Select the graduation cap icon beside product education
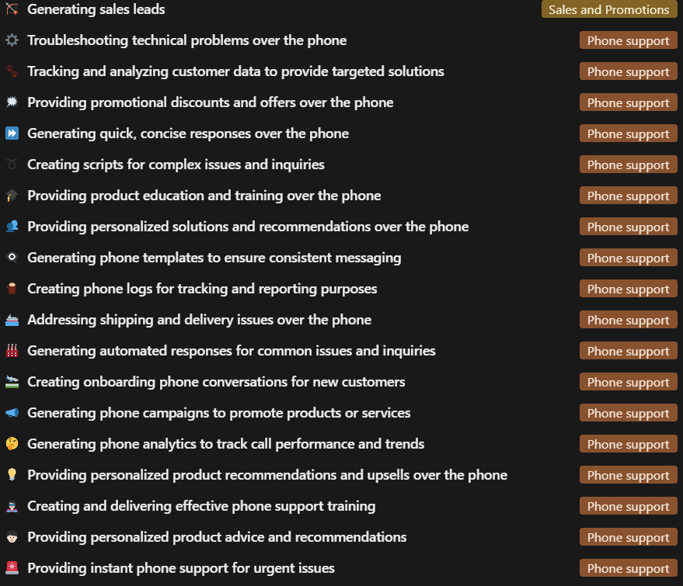Screen dimensions: 683x586 [x=11, y=196]
